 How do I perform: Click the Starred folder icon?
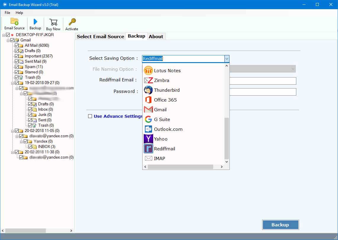pos(21,72)
